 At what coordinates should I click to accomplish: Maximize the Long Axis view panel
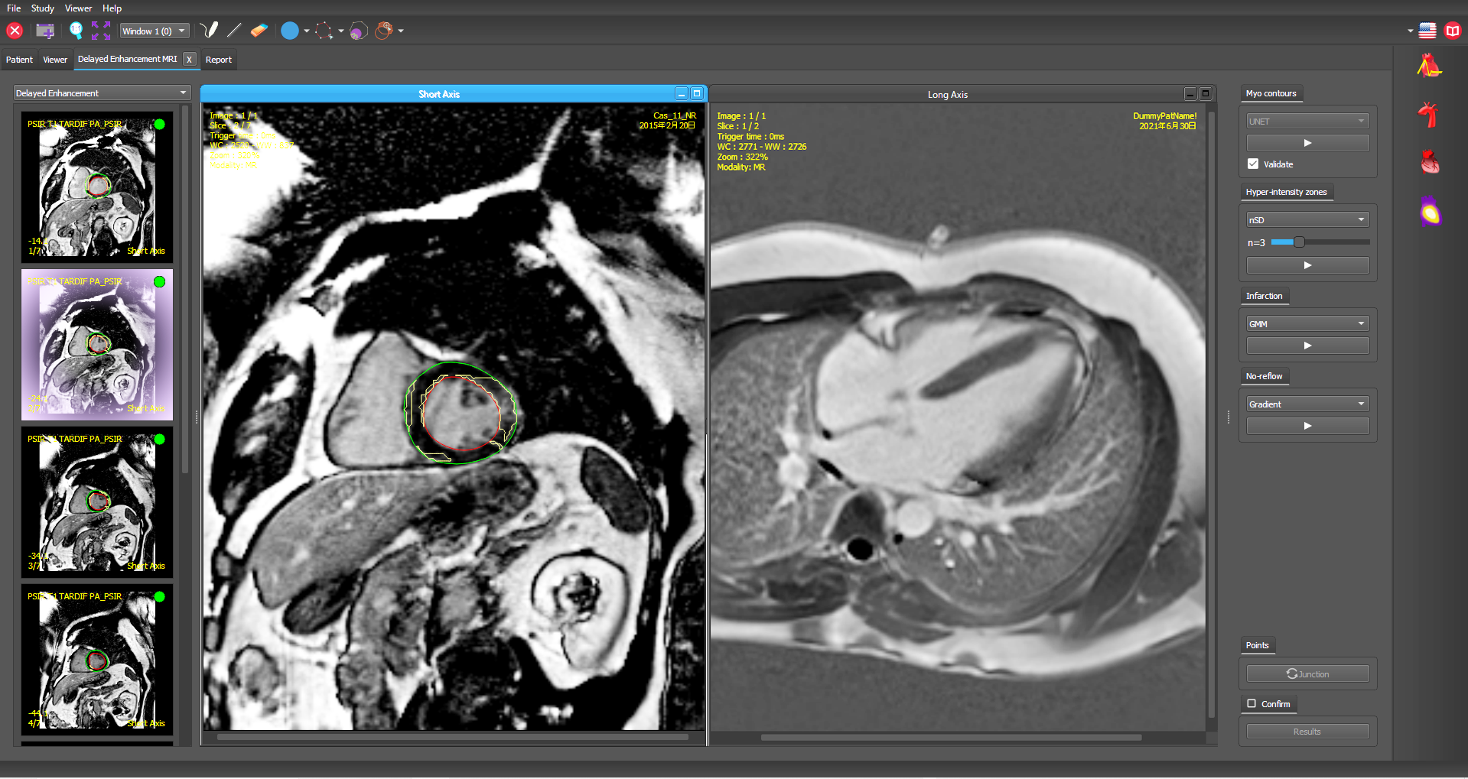point(1206,94)
